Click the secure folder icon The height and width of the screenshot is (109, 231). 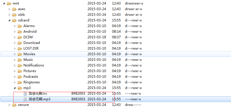point(14,105)
